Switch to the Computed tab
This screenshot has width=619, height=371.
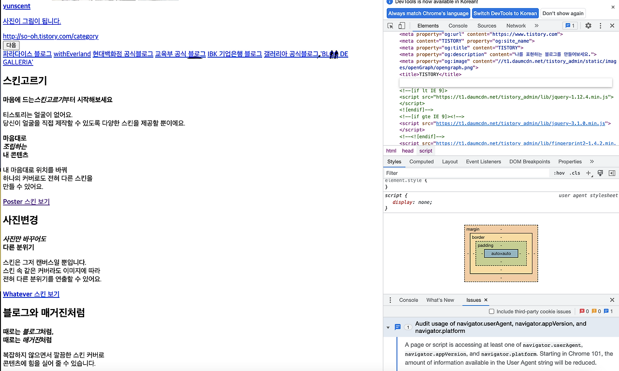coord(421,162)
